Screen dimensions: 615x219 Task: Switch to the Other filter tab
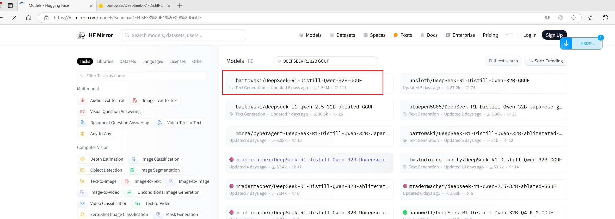coord(198,61)
